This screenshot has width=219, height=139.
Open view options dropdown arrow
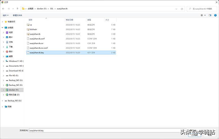point(205,15)
